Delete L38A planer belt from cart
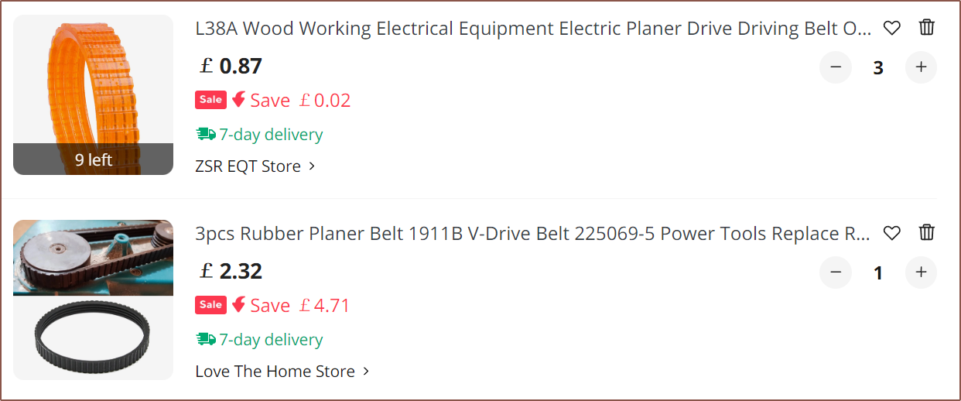The height and width of the screenshot is (401, 961). [x=927, y=28]
